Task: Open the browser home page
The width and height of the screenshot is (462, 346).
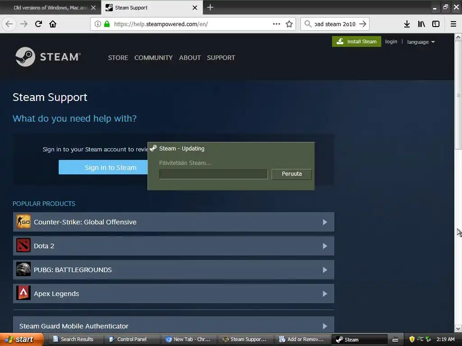Action: point(53,24)
